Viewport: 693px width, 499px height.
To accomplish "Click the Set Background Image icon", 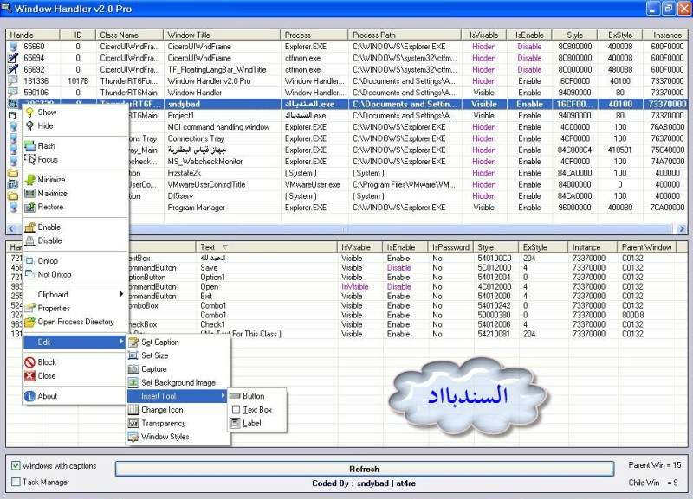I will [x=133, y=382].
